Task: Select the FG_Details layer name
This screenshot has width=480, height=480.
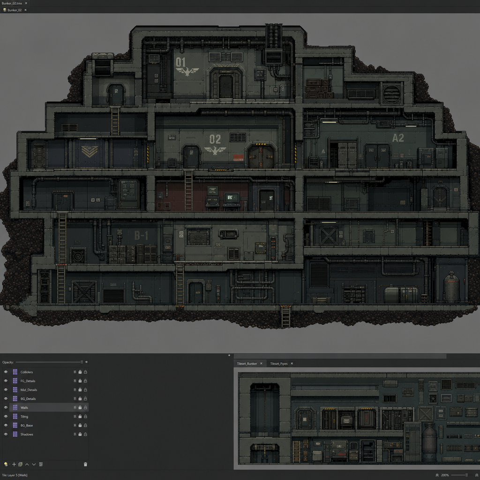Action: point(28,381)
